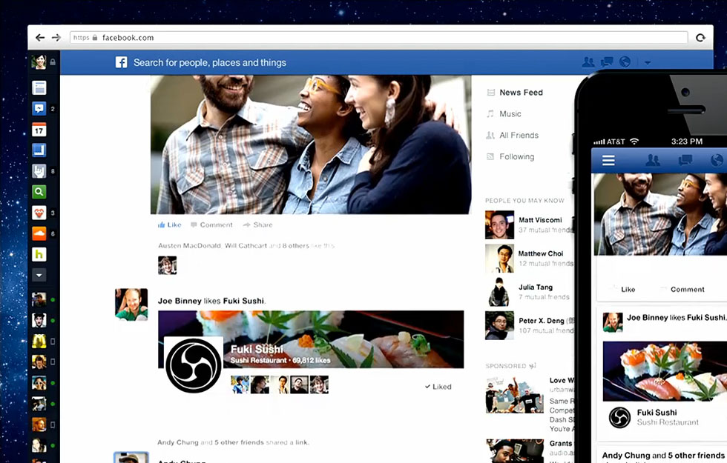Click the Facebook logo beside the search bar
727x463 pixels.
[x=121, y=62]
